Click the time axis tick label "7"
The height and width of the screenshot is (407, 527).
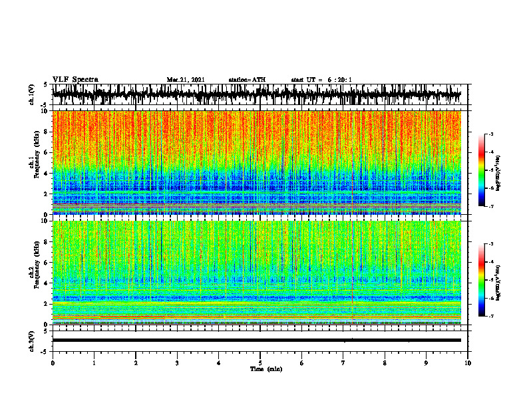[x=343, y=363]
